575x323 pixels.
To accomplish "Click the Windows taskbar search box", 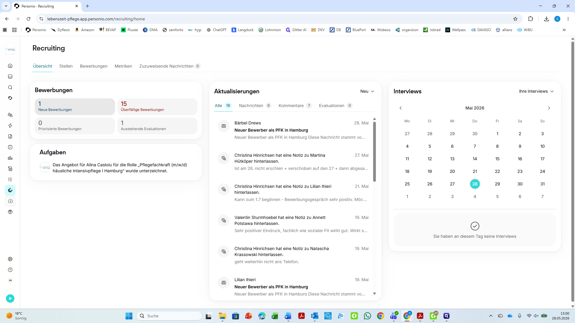I will pyautogui.click(x=169, y=316).
